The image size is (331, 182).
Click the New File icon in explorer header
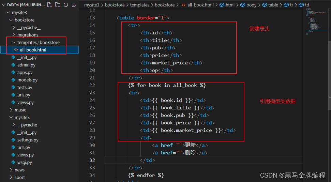[49, 5]
